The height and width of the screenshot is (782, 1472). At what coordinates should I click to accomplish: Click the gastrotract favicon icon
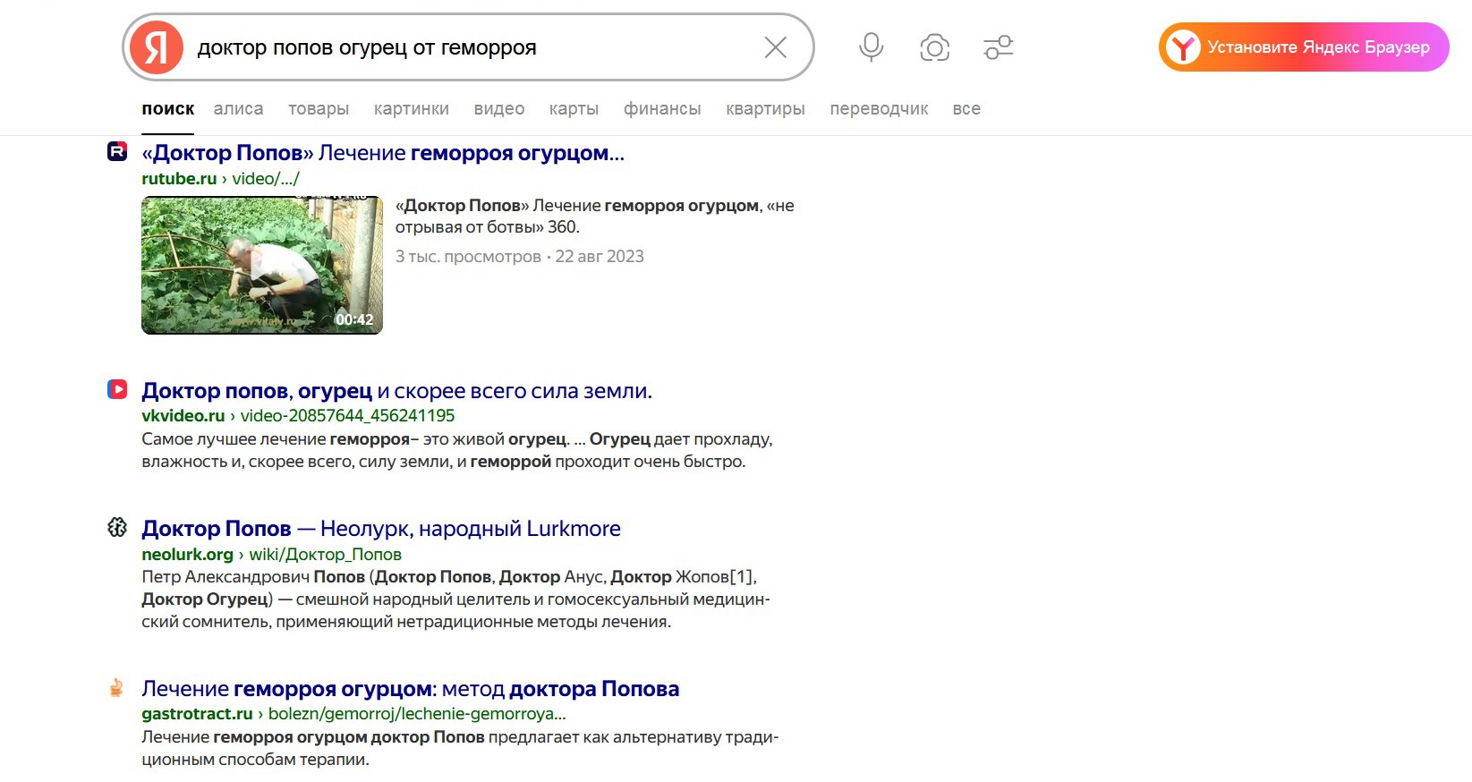(116, 687)
